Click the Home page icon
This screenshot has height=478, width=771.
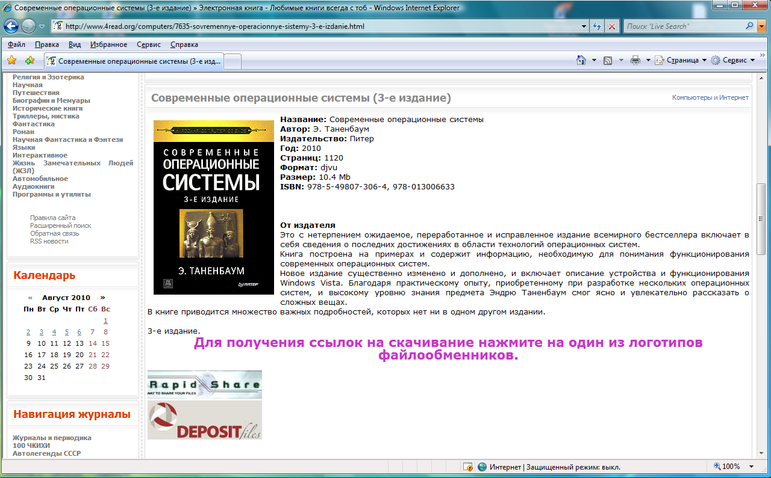click(581, 60)
